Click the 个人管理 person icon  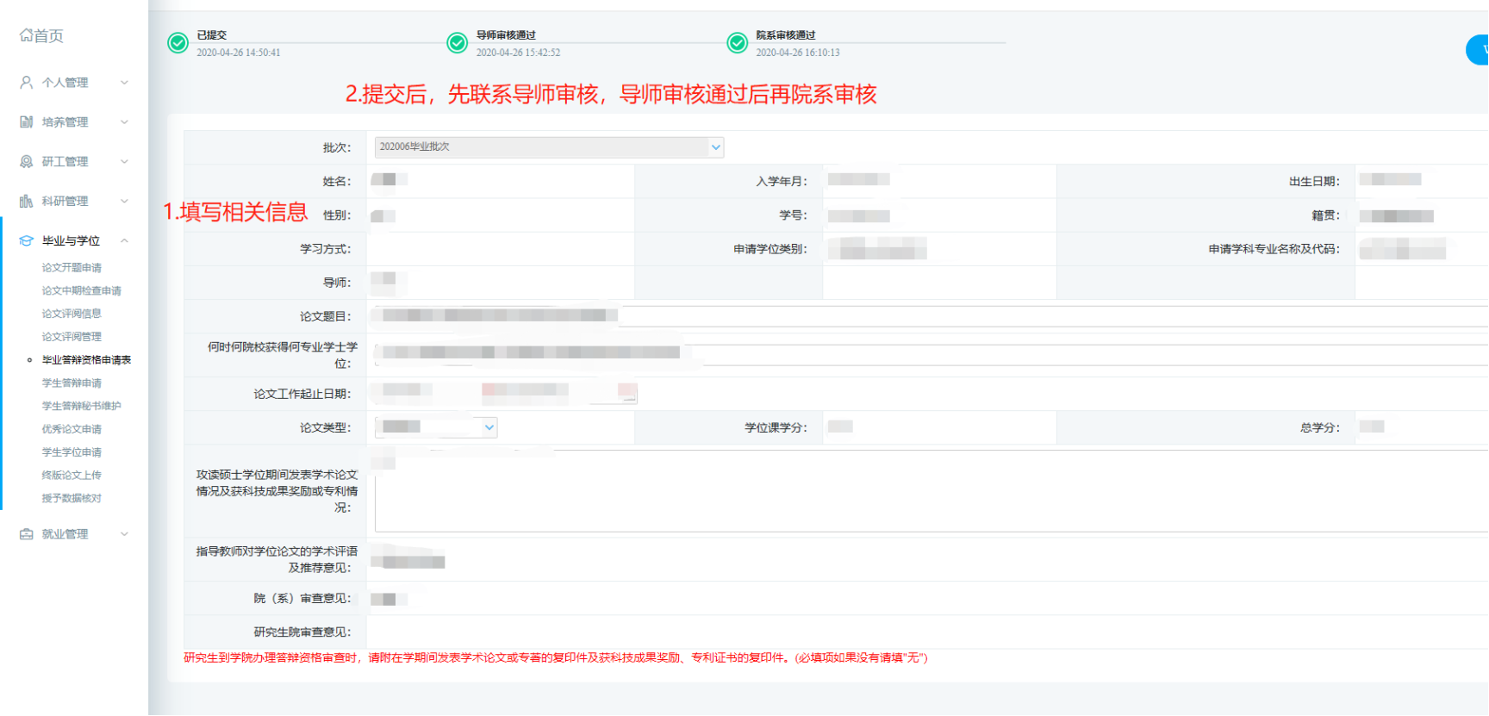[x=27, y=83]
